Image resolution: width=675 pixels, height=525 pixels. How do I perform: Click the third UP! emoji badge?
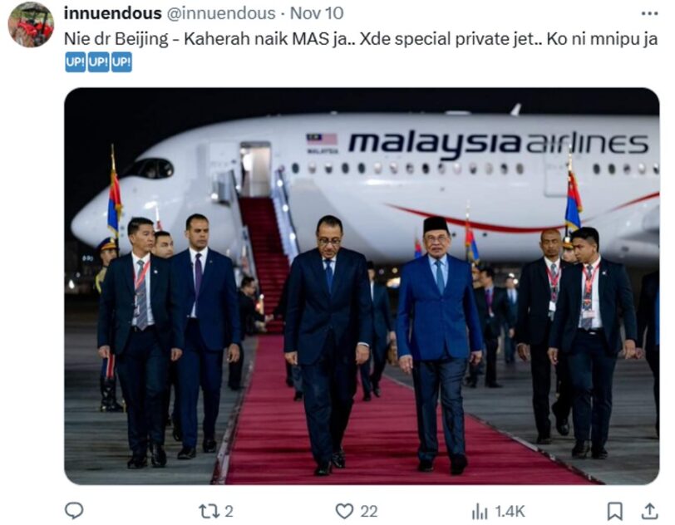pyautogui.click(x=122, y=62)
